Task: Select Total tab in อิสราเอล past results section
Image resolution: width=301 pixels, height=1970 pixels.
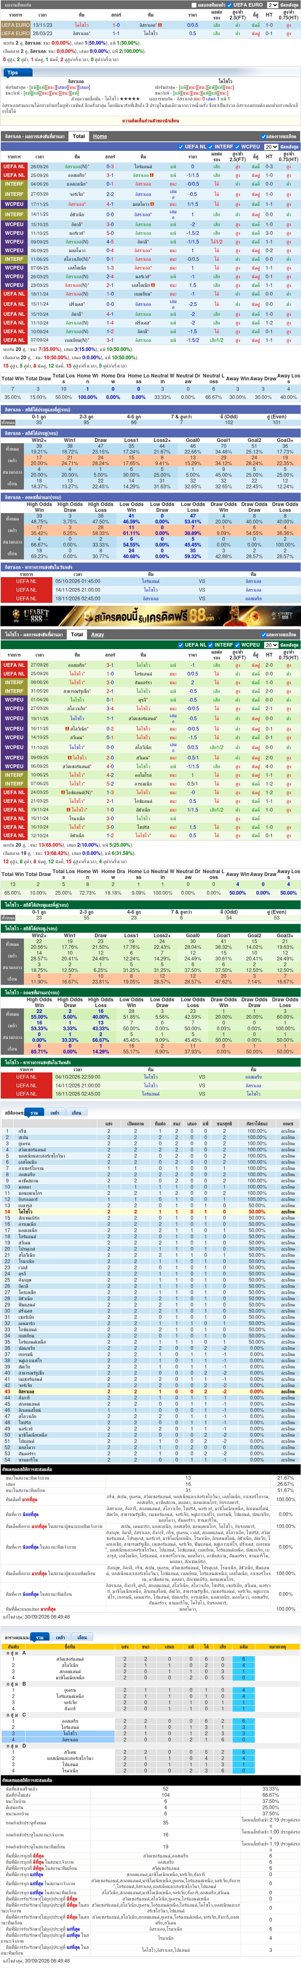Action: pos(78,136)
